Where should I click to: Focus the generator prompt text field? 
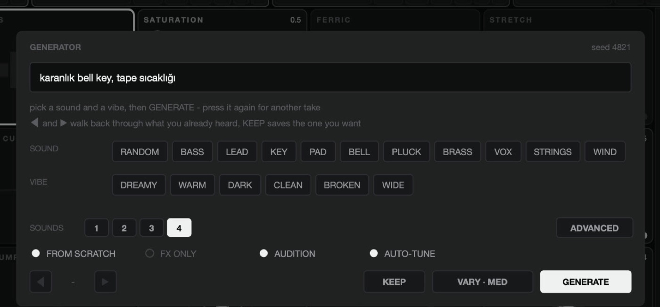[x=330, y=77]
